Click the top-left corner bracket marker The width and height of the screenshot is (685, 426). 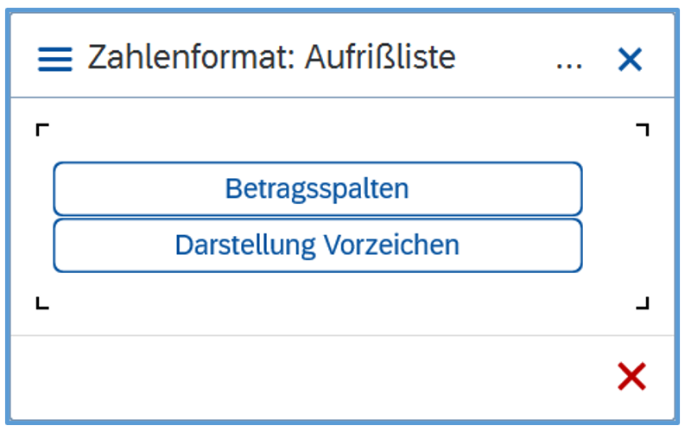[x=42, y=130]
